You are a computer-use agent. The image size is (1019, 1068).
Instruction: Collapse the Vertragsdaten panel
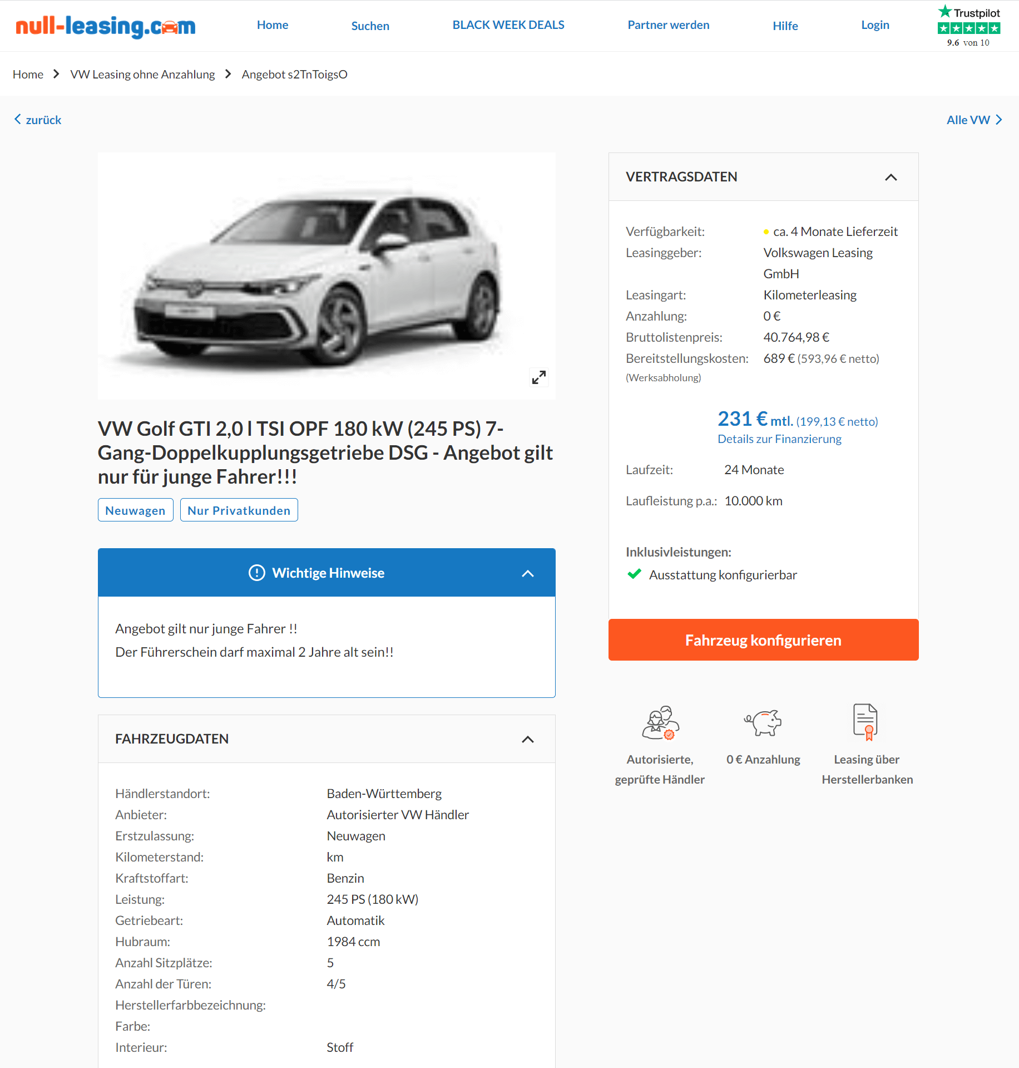tap(891, 177)
